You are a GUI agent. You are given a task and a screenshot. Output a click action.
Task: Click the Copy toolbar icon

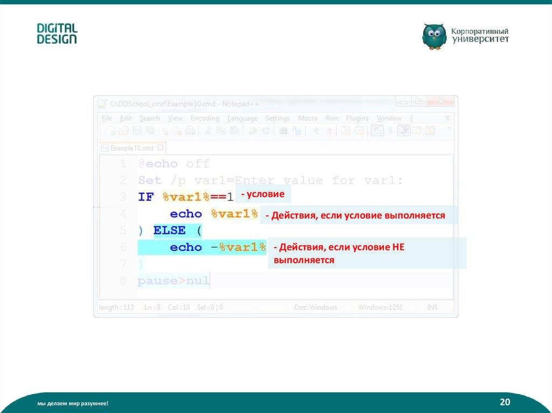click(222, 131)
